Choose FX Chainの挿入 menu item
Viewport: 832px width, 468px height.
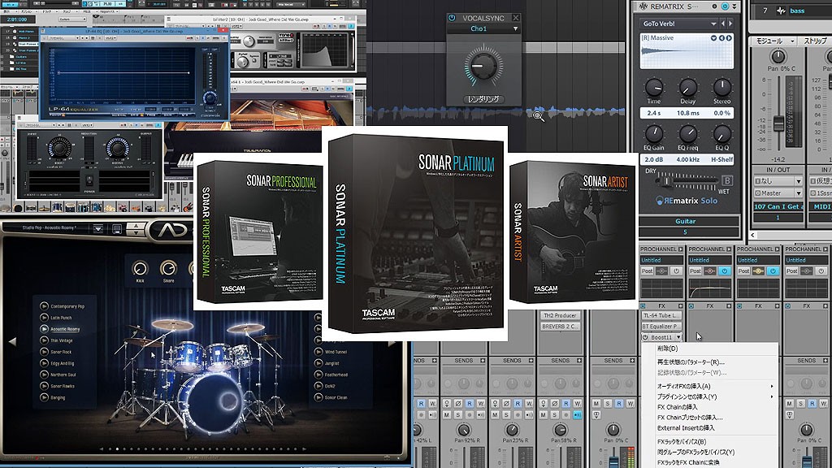click(677, 407)
